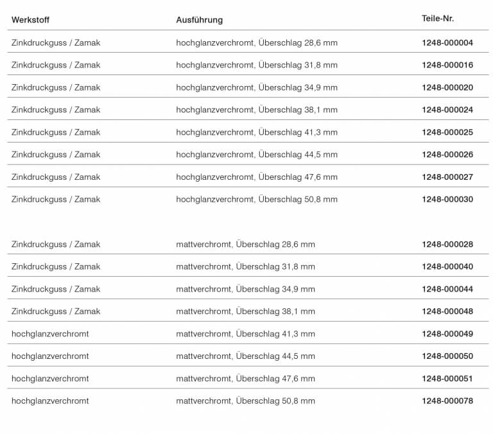This screenshot has width=493, height=434.
Task: Click mattverchromt Überschlag 31,8 mm entry
Action: pos(245,266)
